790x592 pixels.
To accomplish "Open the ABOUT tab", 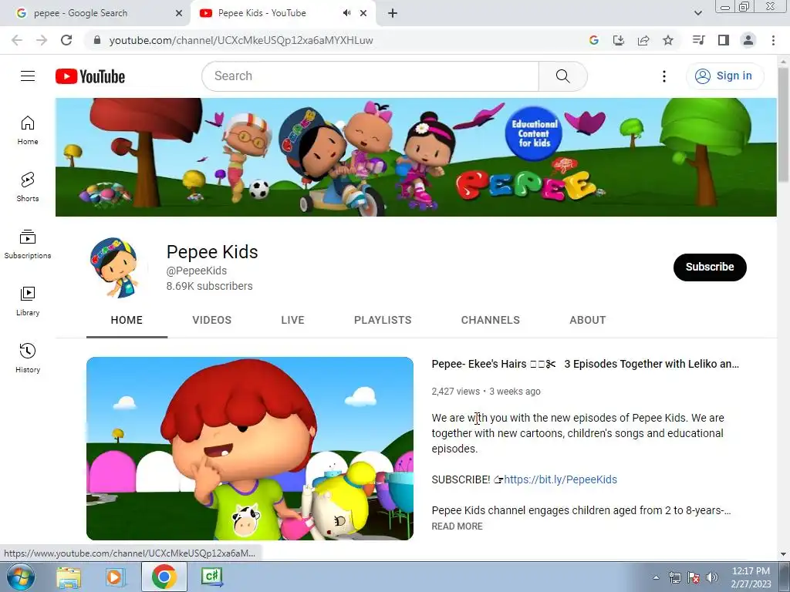I will (x=587, y=320).
